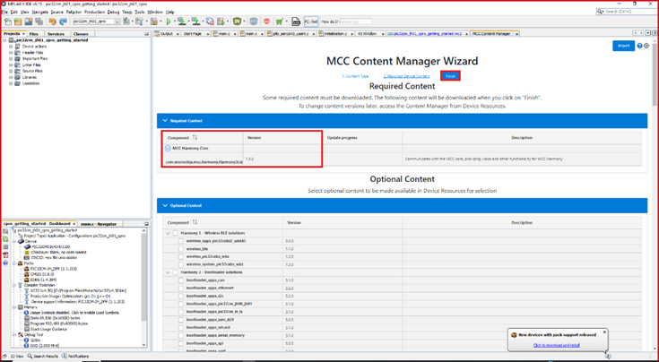
Task: Collapse the Required Content blue header
Action: tap(402, 121)
